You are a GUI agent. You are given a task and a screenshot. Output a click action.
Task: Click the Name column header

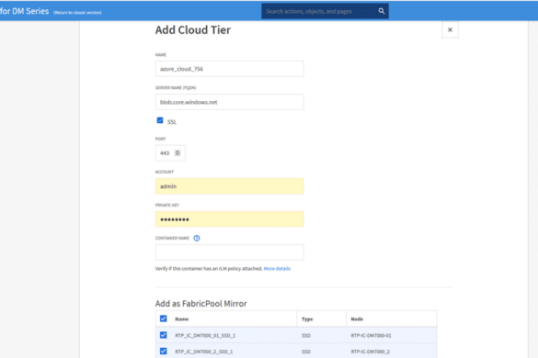pos(182,319)
